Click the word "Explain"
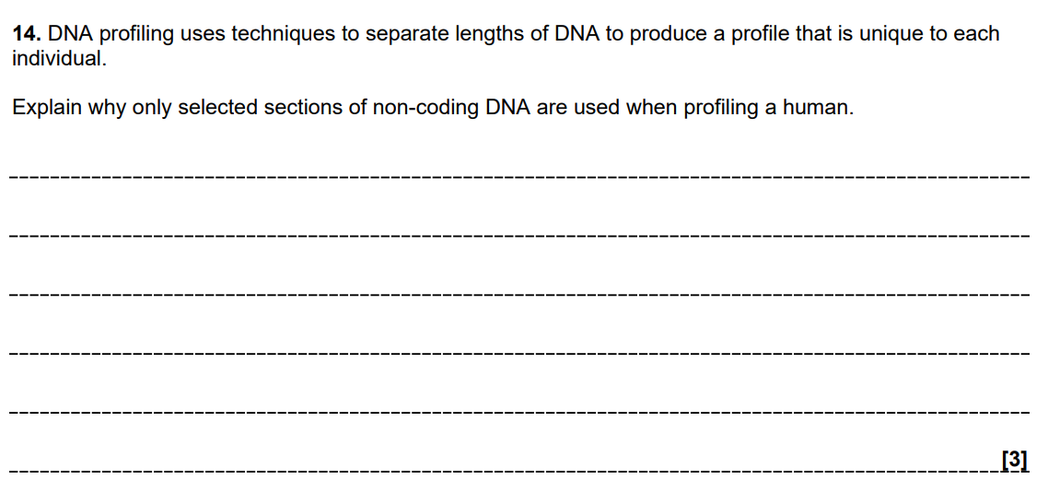The image size is (1048, 504). click(46, 108)
